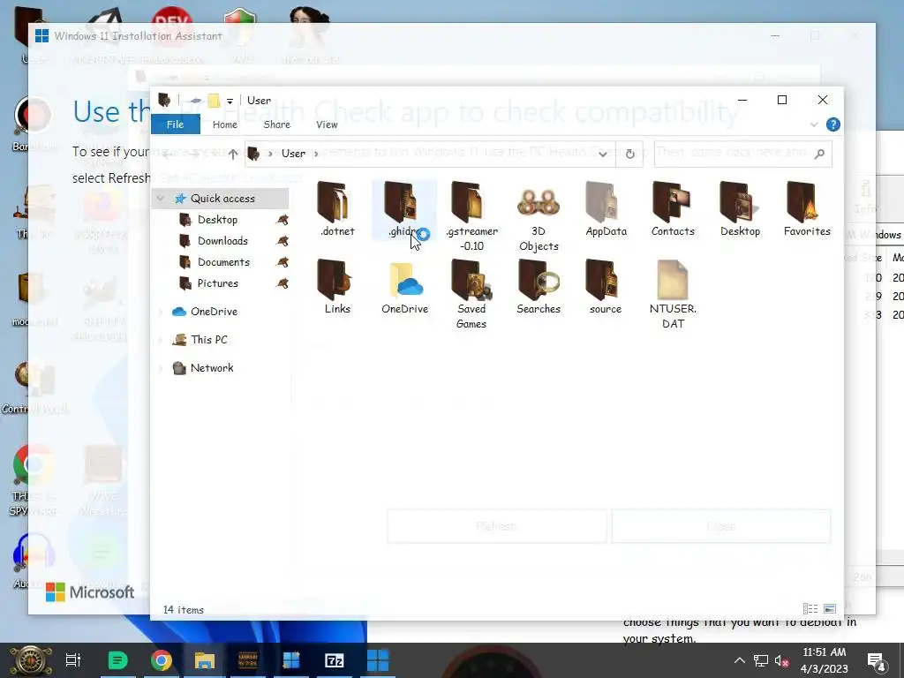Open the View ribbon tab
The width and height of the screenshot is (904, 678).
point(327,124)
